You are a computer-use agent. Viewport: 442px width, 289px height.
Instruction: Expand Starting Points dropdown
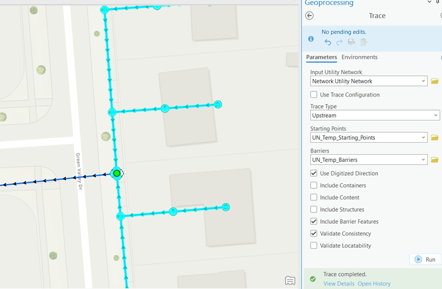point(423,138)
